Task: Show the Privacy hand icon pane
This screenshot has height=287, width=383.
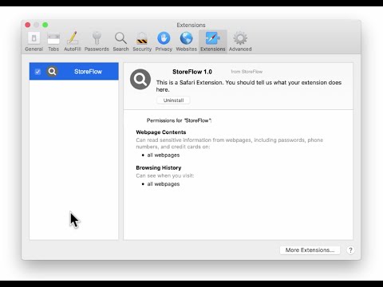Action: coord(164,41)
